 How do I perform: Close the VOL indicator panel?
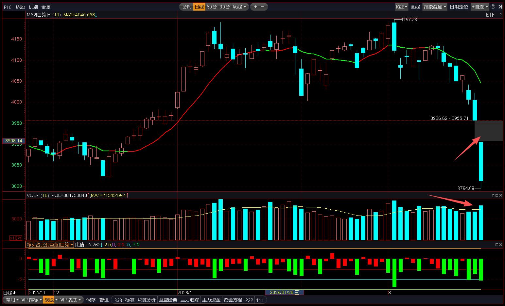[501, 195]
